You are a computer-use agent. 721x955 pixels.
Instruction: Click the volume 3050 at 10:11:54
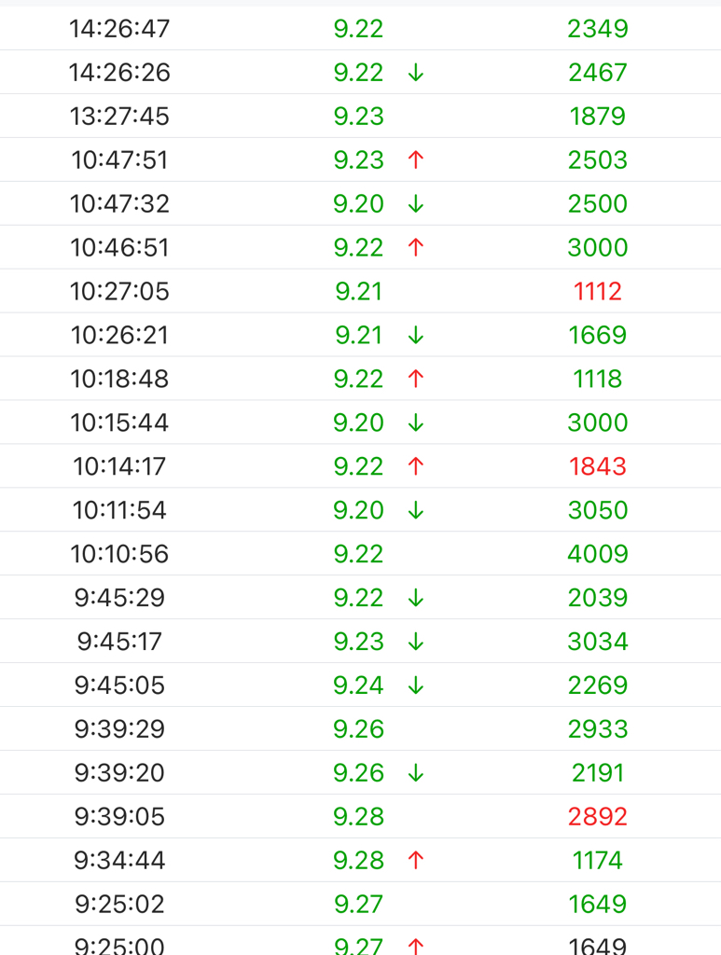(597, 510)
